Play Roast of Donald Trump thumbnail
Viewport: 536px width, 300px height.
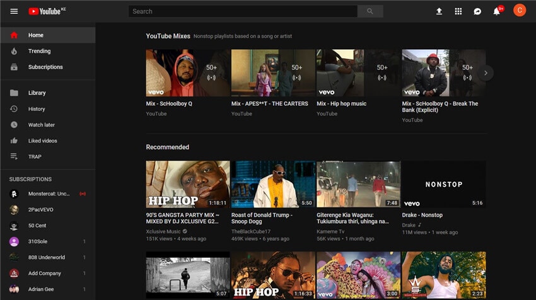tap(273, 184)
